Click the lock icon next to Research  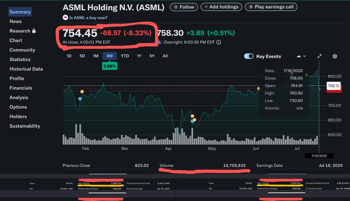pos(34,31)
